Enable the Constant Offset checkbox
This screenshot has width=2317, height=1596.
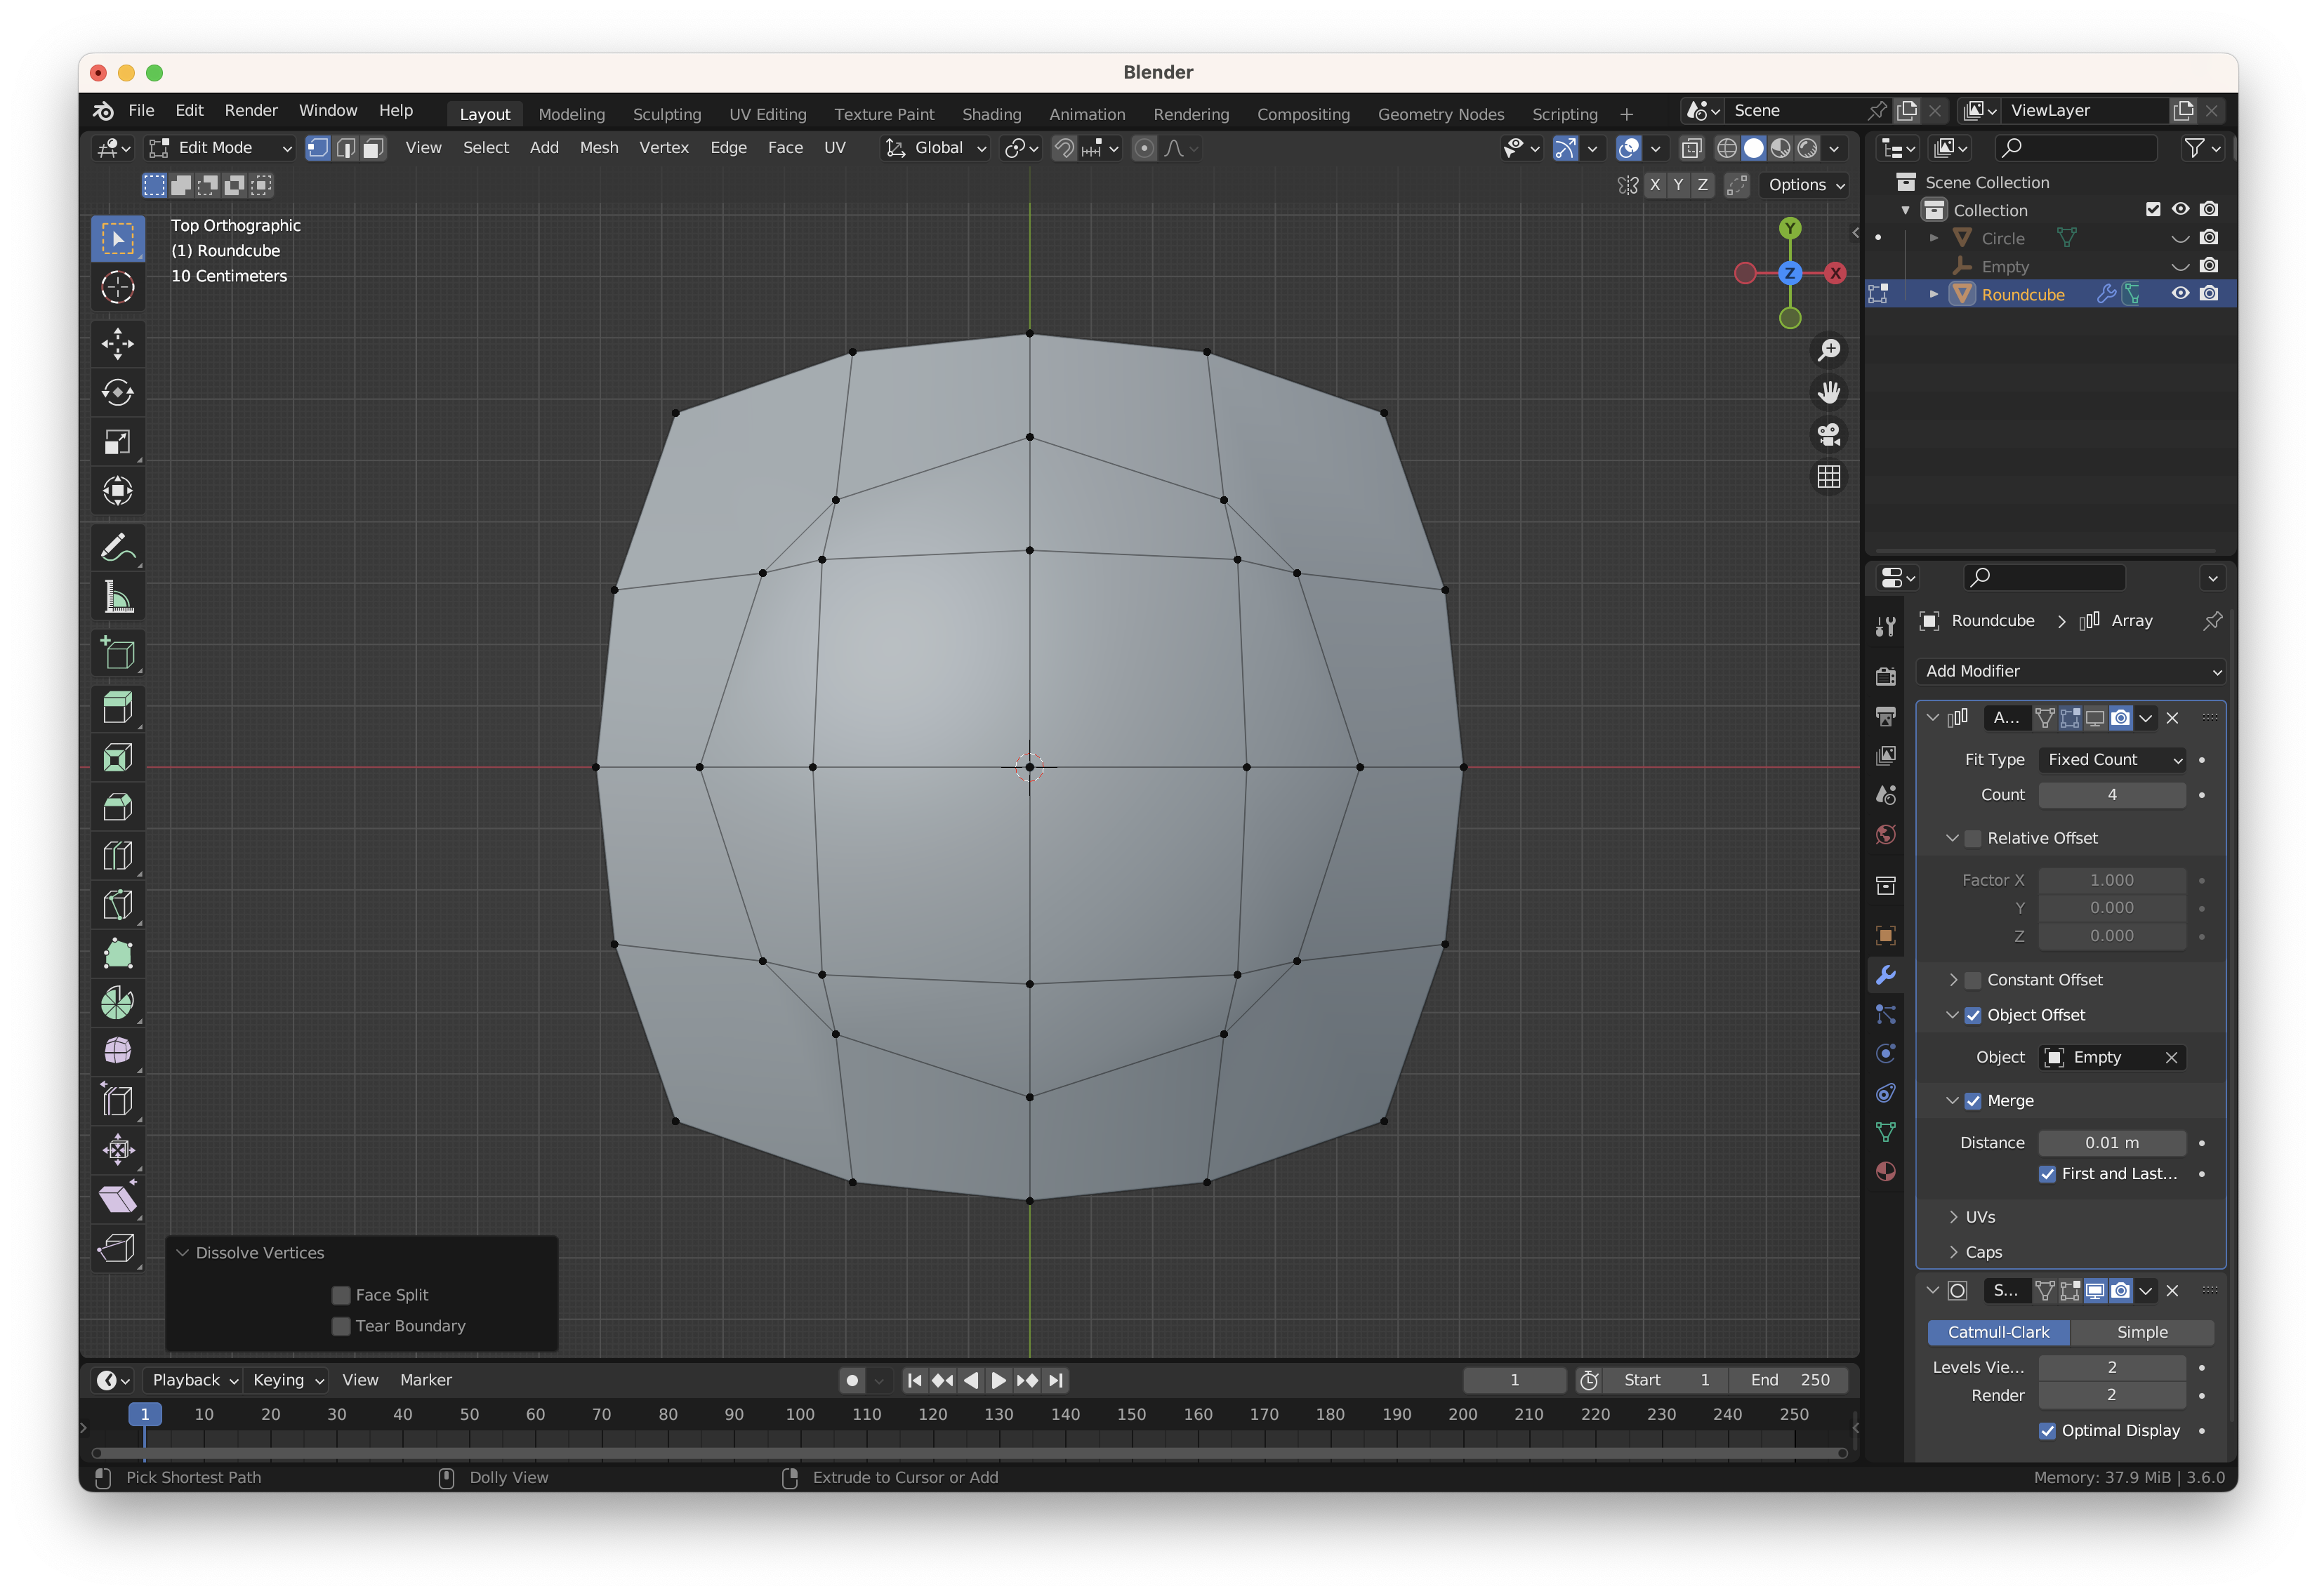click(x=1973, y=980)
